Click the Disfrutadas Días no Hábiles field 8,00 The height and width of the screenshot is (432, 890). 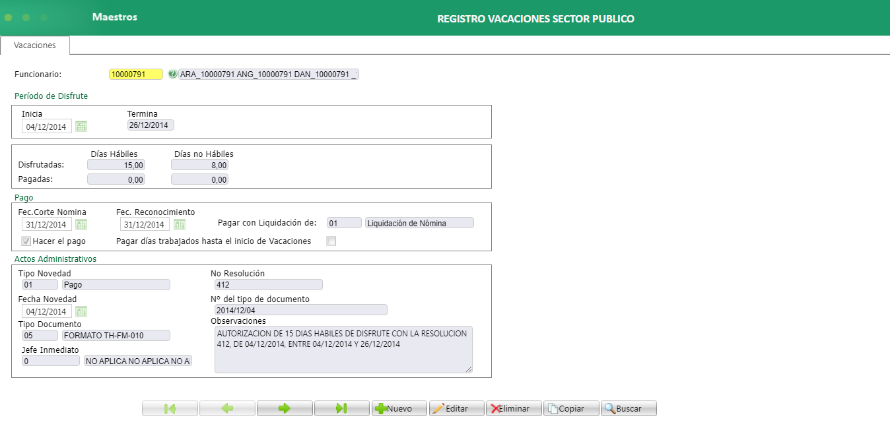pyautogui.click(x=199, y=165)
